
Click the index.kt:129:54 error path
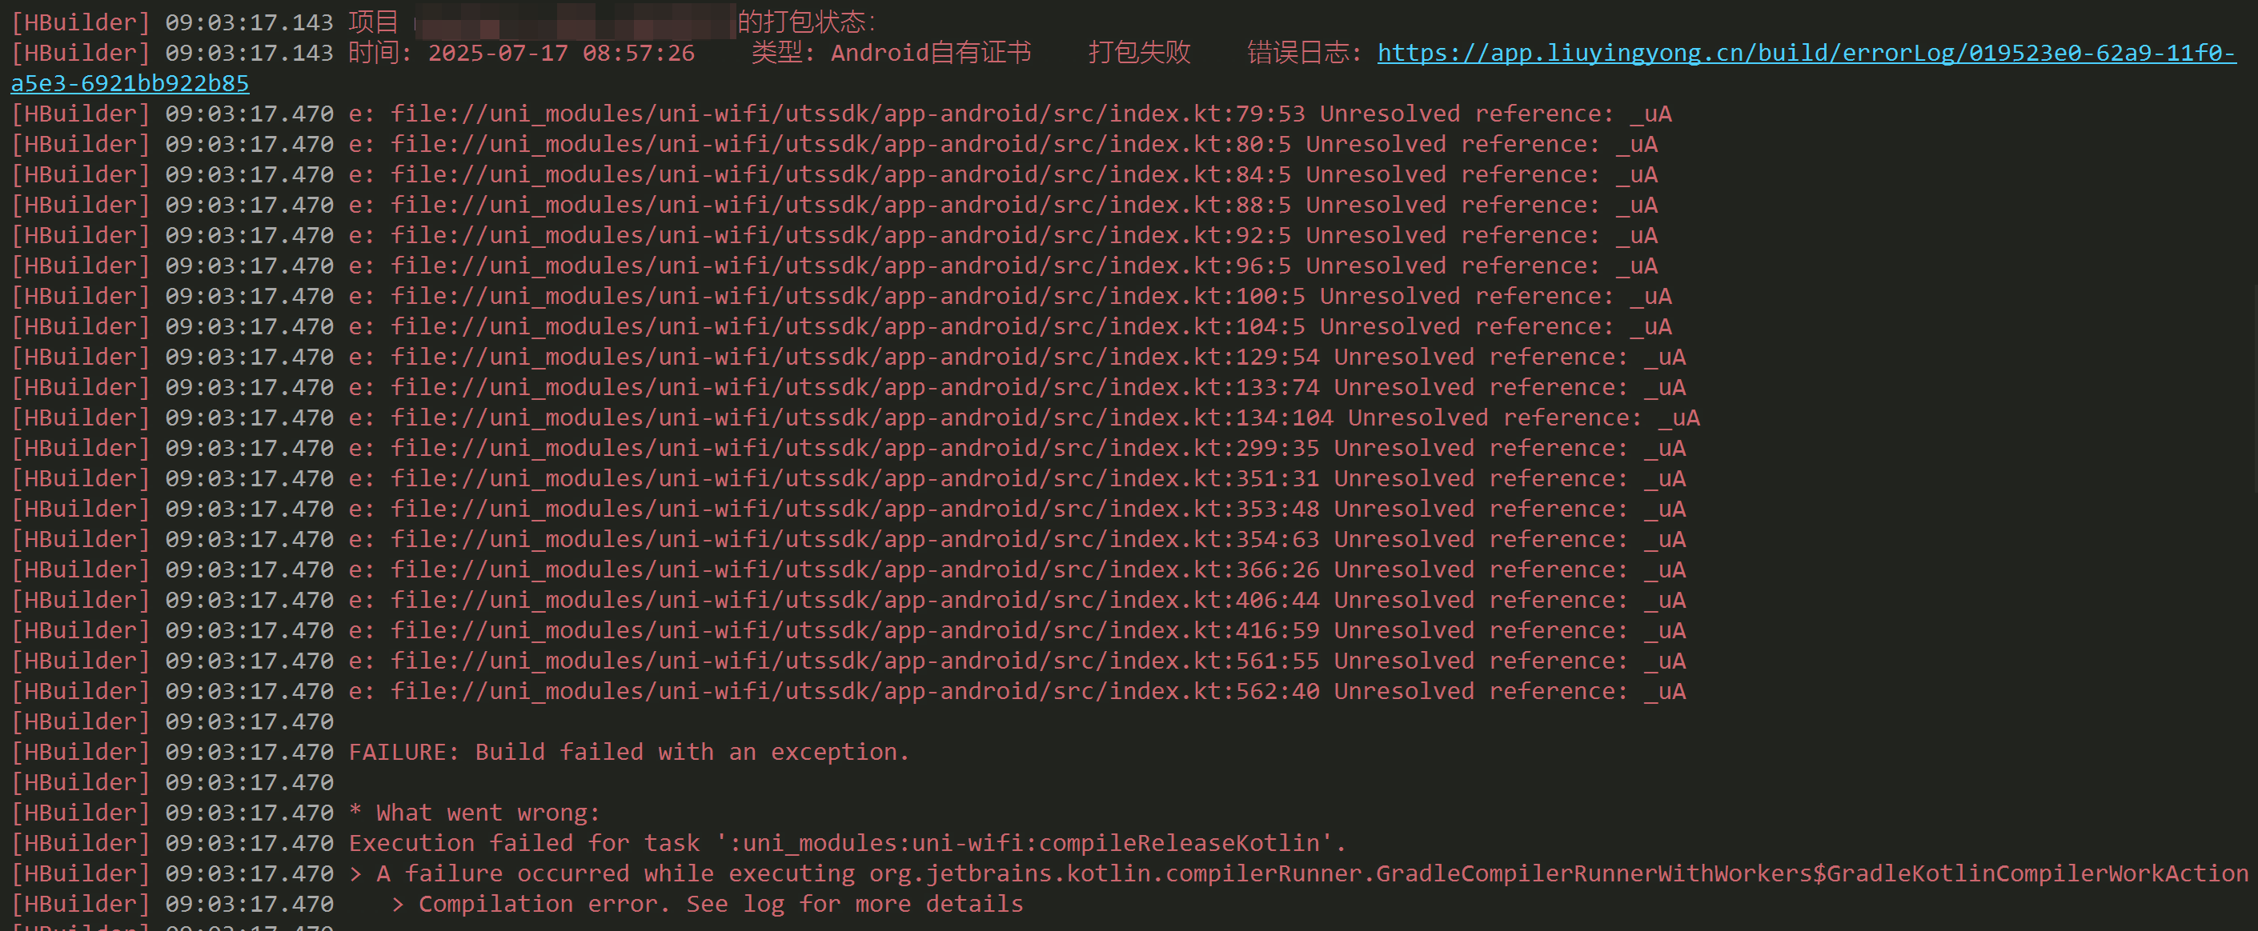coord(854,358)
